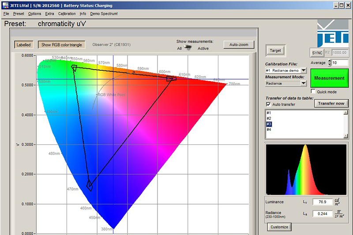This screenshot has height=235, width=353.
Task: Click the Radiance measurement mode text field
Action: click(x=283, y=83)
